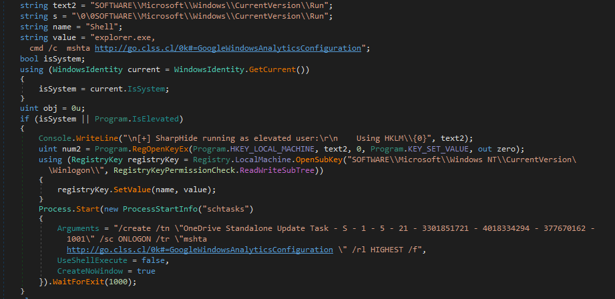Select the 'Using HKLM' text in the string
Viewport: 615px width, 299px height.
click(x=380, y=138)
